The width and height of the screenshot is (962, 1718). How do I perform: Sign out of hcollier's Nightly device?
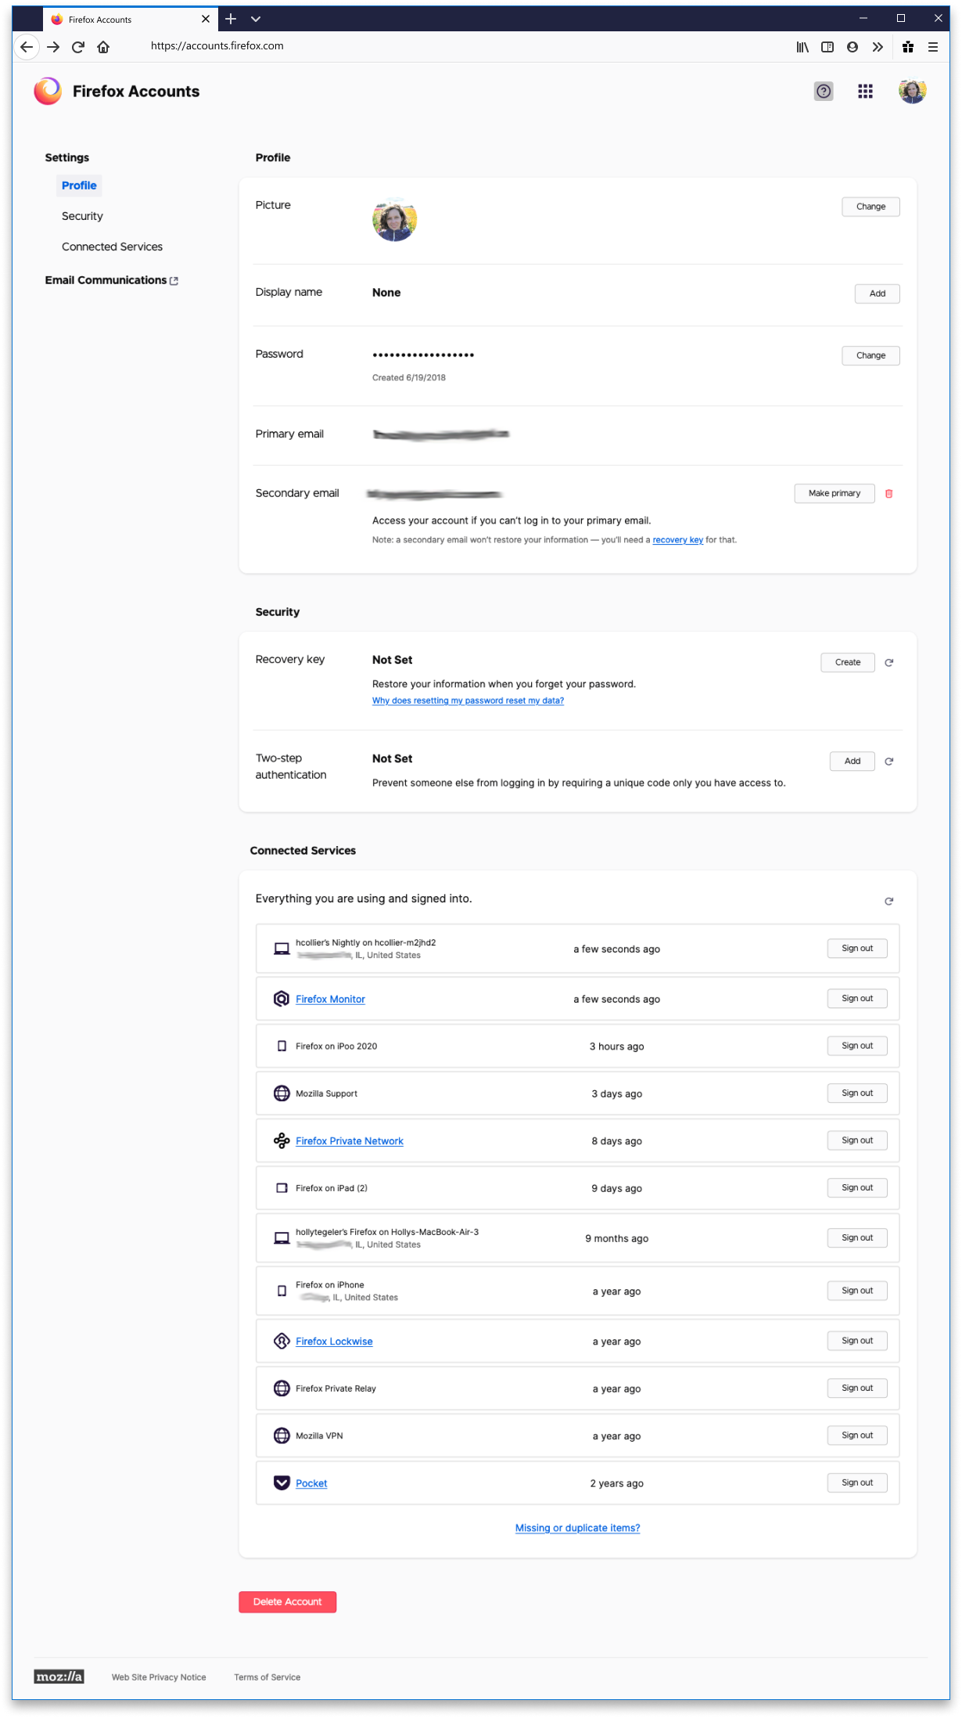pyautogui.click(x=857, y=949)
